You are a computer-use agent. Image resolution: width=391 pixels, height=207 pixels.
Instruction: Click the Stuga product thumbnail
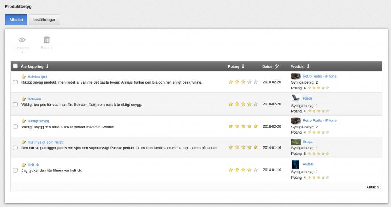click(x=296, y=142)
